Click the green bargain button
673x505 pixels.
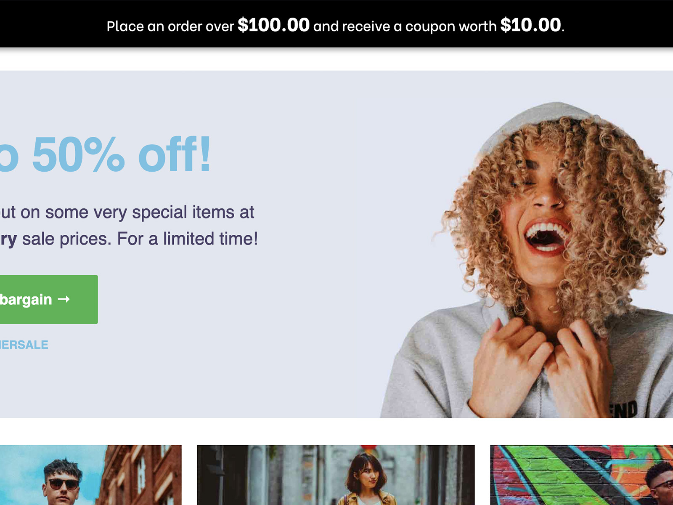[49, 299]
